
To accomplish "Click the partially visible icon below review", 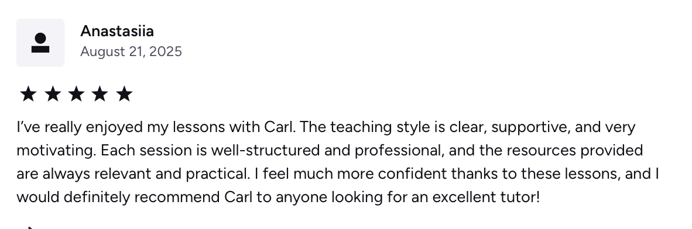I will coord(28,227).
